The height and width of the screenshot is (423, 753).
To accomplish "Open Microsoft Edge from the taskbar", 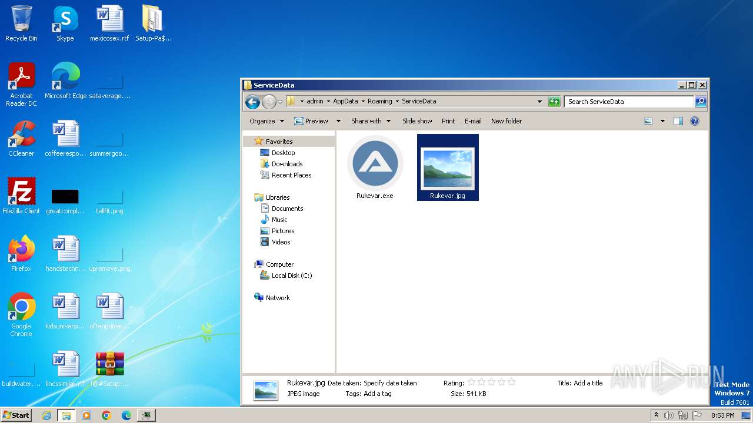I will (x=126, y=415).
